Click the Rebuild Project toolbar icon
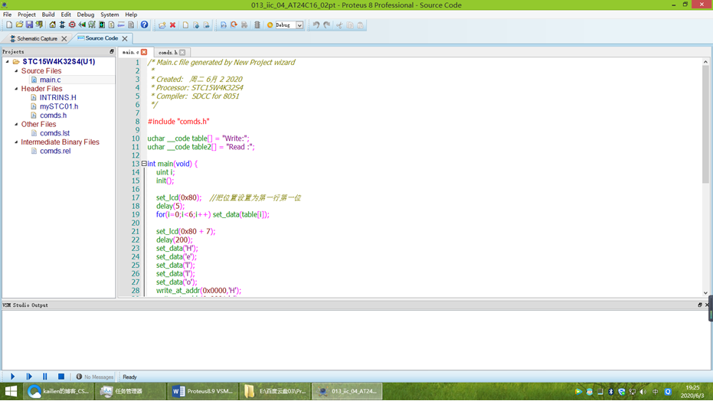This screenshot has height=401, width=713. [234, 25]
